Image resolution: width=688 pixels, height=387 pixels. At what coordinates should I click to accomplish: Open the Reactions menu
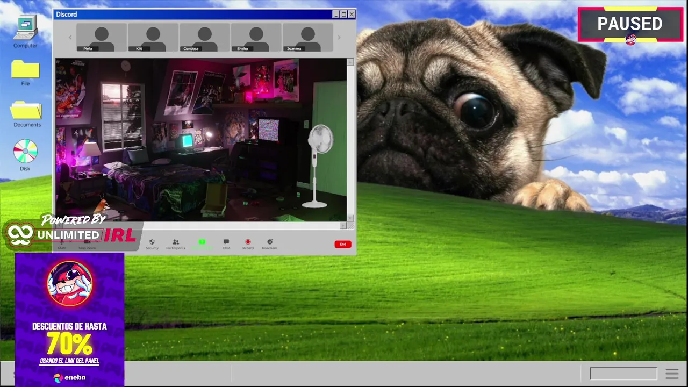coord(270,244)
